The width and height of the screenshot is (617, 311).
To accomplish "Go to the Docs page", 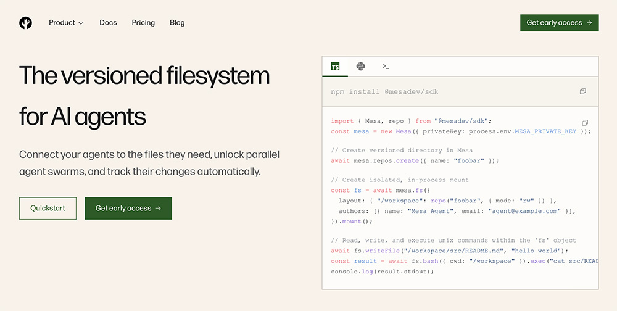I will pos(108,23).
